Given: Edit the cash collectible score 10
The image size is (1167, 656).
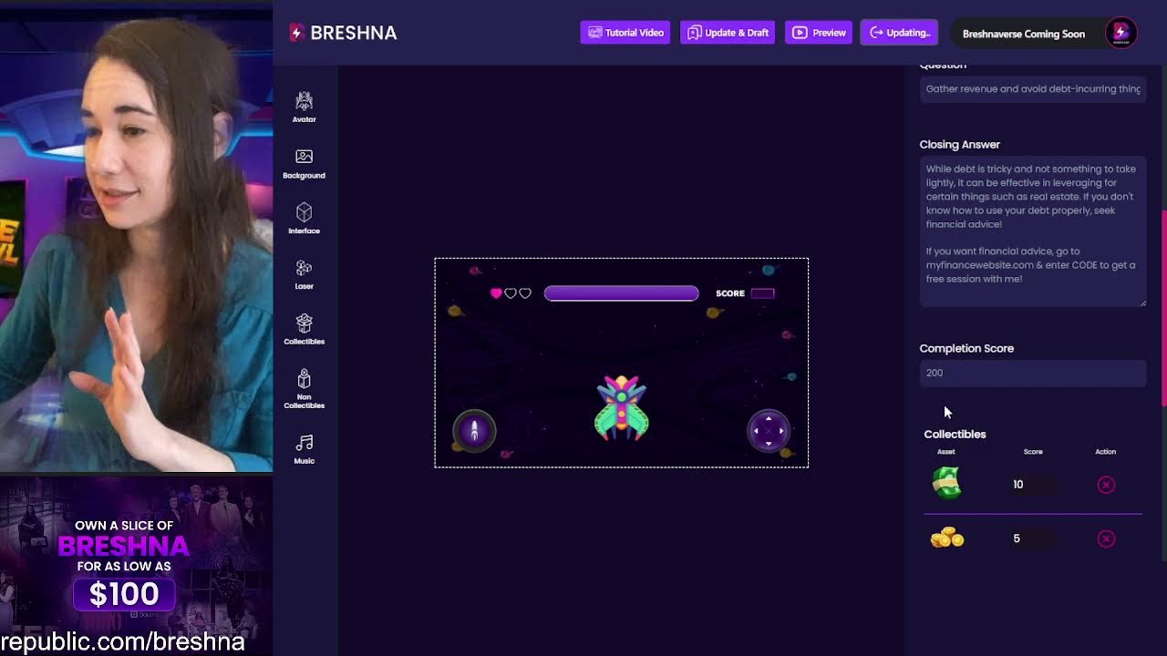Looking at the screenshot, I should [x=1032, y=485].
